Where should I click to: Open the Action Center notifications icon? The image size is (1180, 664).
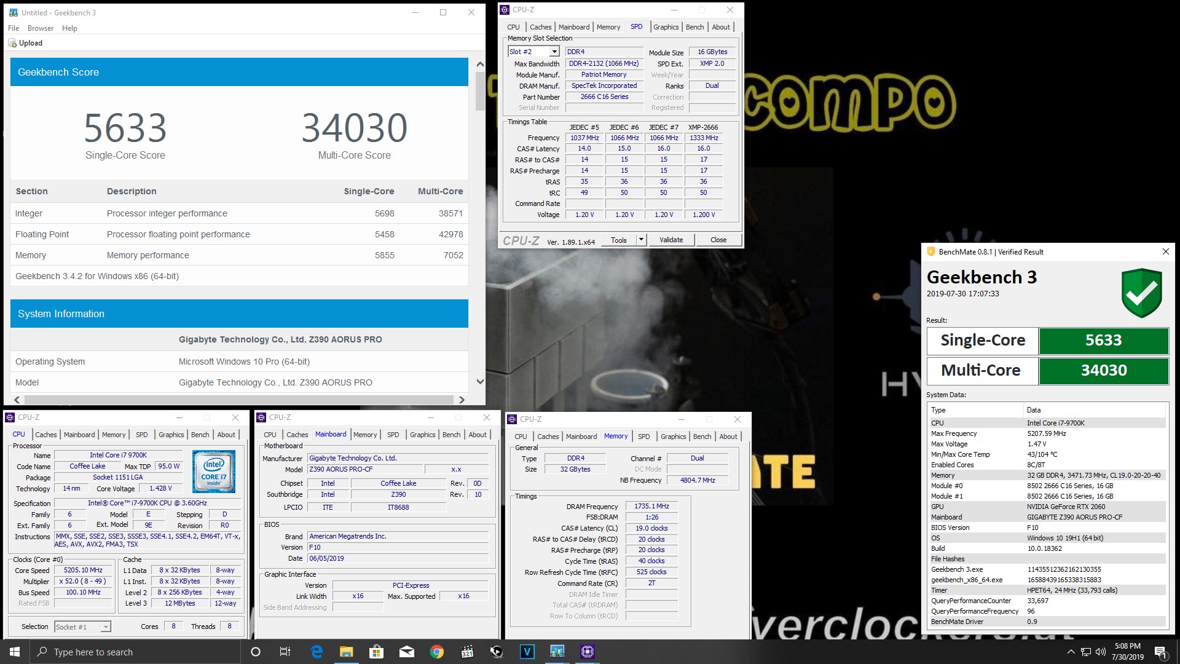[1160, 652]
